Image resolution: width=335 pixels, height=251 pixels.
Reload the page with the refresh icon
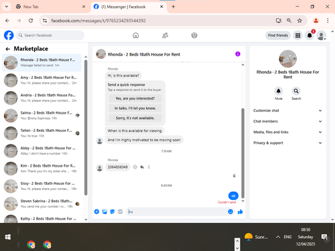click(31, 21)
